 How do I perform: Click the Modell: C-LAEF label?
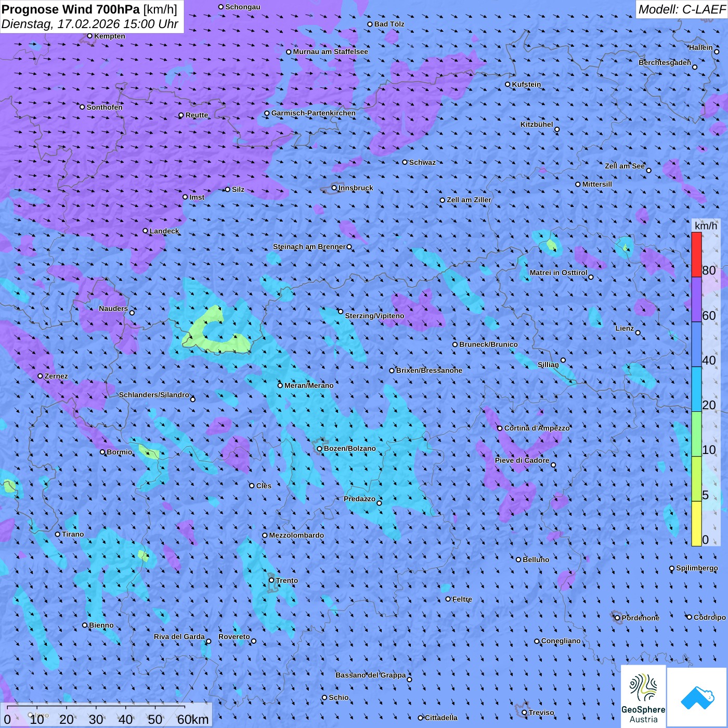[x=682, y=9]
